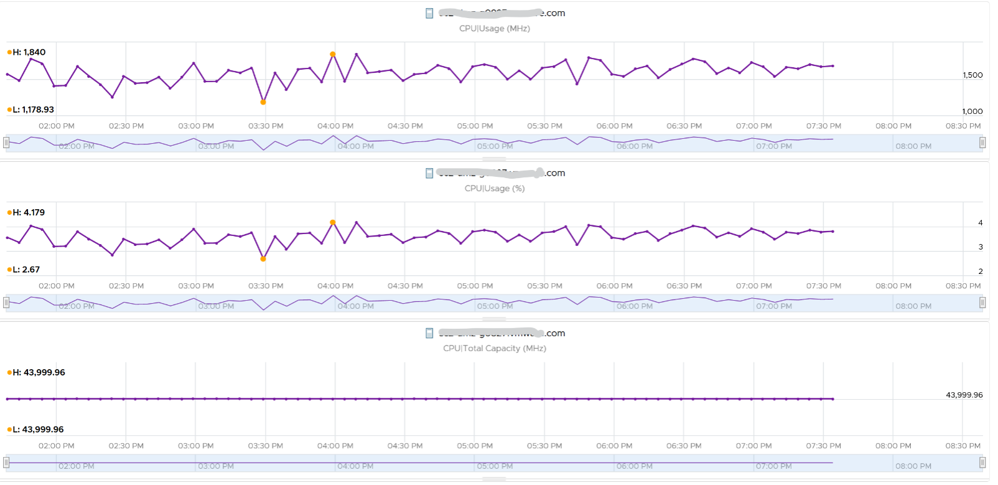Select the CPU|Usage (%) metric label
Image resolution: width=998 pixels, height=485 pixels.
click(x=495, y=189)
